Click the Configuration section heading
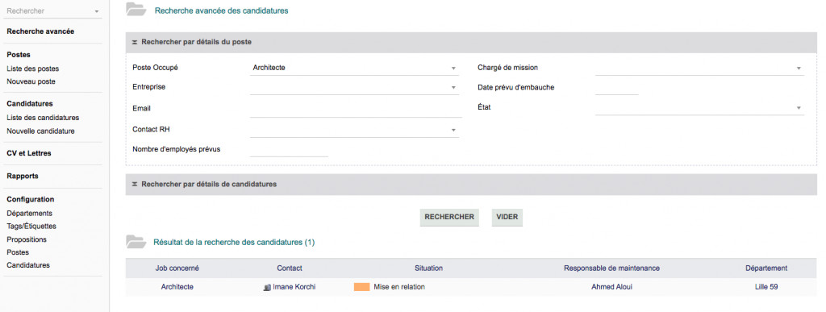The image size is (826, 312). click(x=31, y=199)
